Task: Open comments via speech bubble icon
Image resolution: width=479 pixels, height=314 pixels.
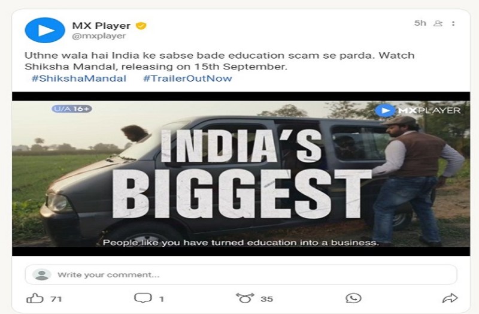Action: tap(143, 298)
